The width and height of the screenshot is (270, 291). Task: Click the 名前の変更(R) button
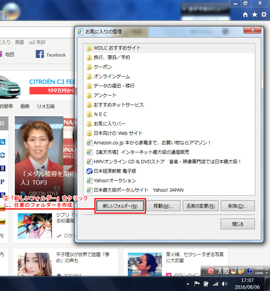pyautogui.click(x=200, y=206)
